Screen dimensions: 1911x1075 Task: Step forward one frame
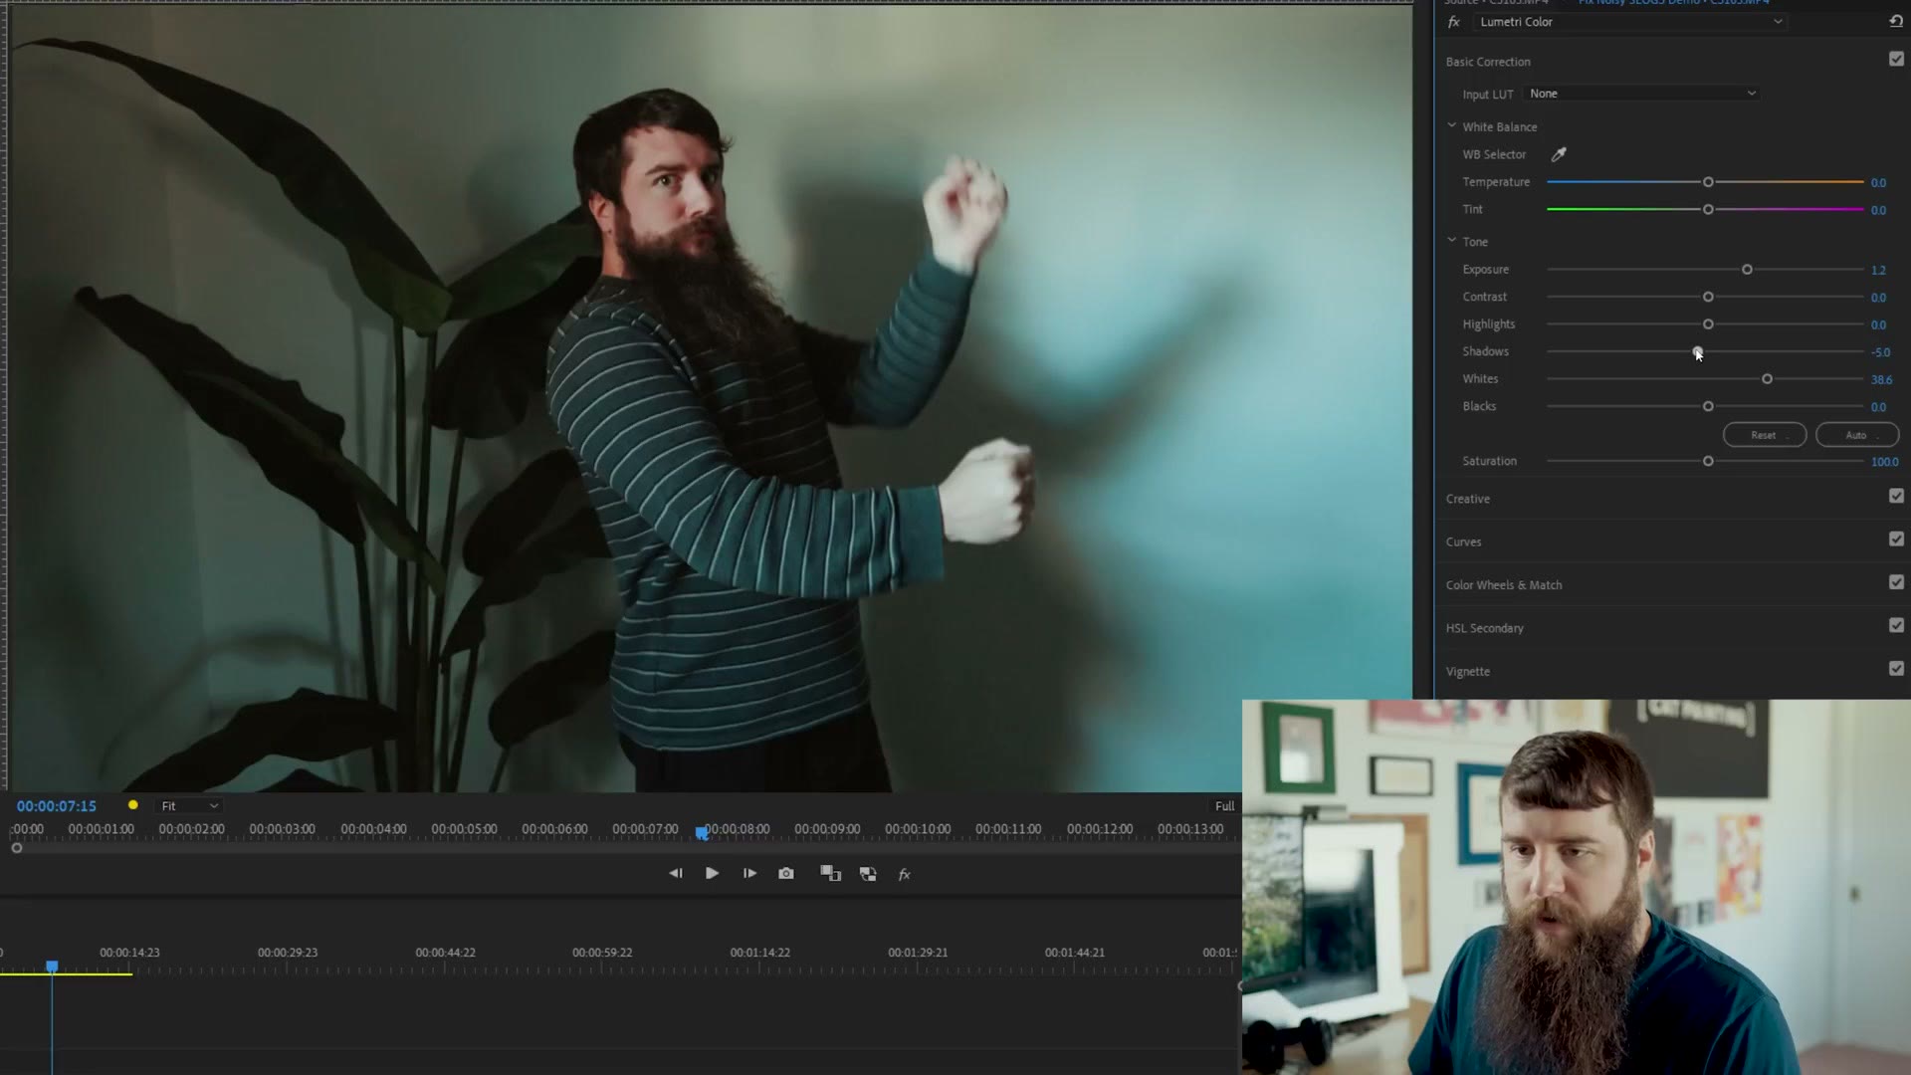(x=749, y=873)
